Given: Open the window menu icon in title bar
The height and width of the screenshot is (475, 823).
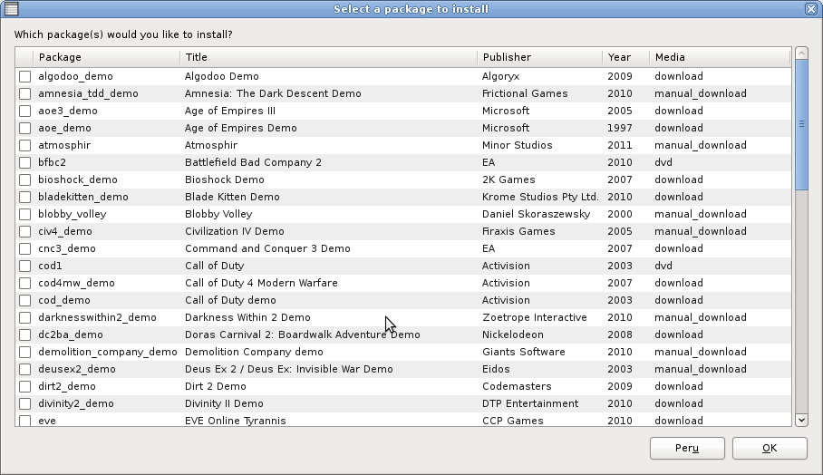Looking at the screenshot, I should [x=11, y=9].
